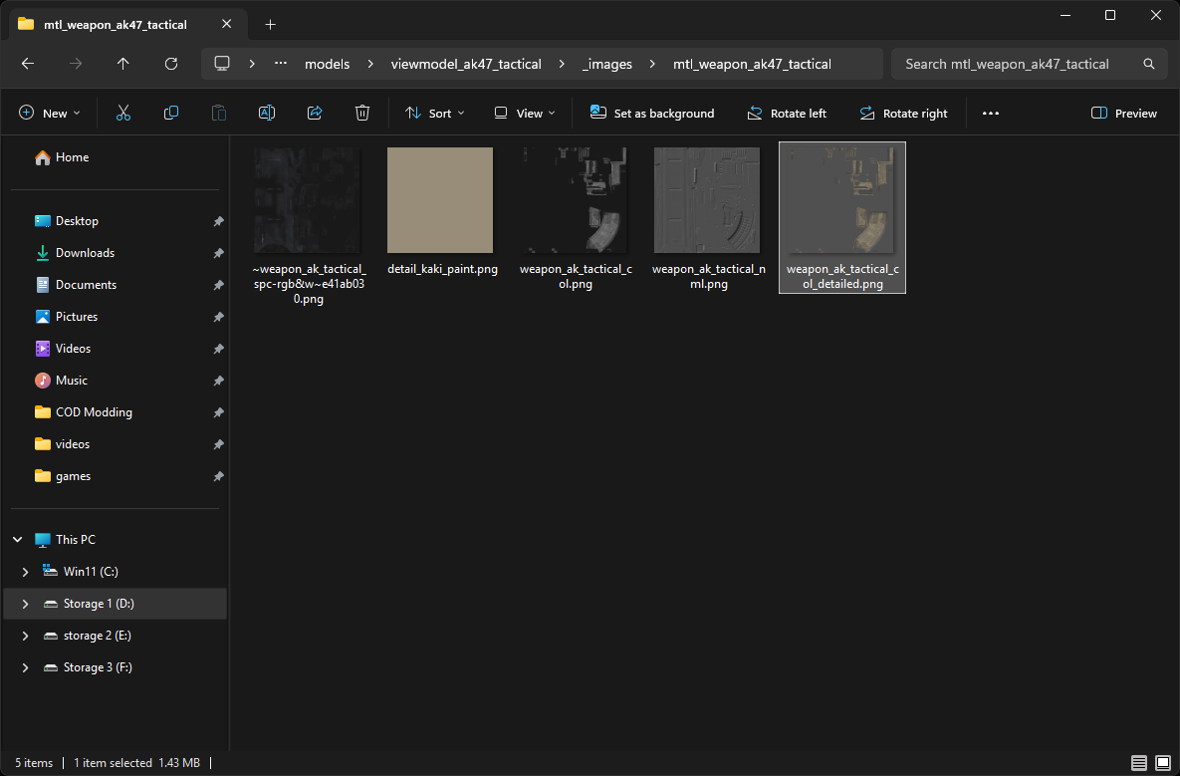Unpin COD Modding using its pin icon
This screenshot has height=776, width=1180.
(x=218, y=412)
